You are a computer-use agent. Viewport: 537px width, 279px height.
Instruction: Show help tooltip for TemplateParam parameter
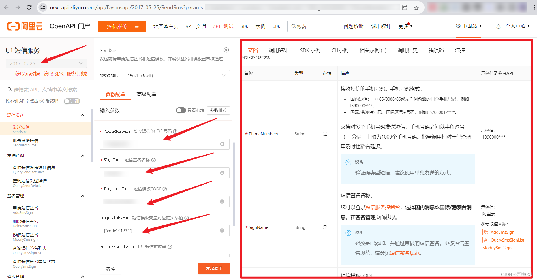(187, 218)
